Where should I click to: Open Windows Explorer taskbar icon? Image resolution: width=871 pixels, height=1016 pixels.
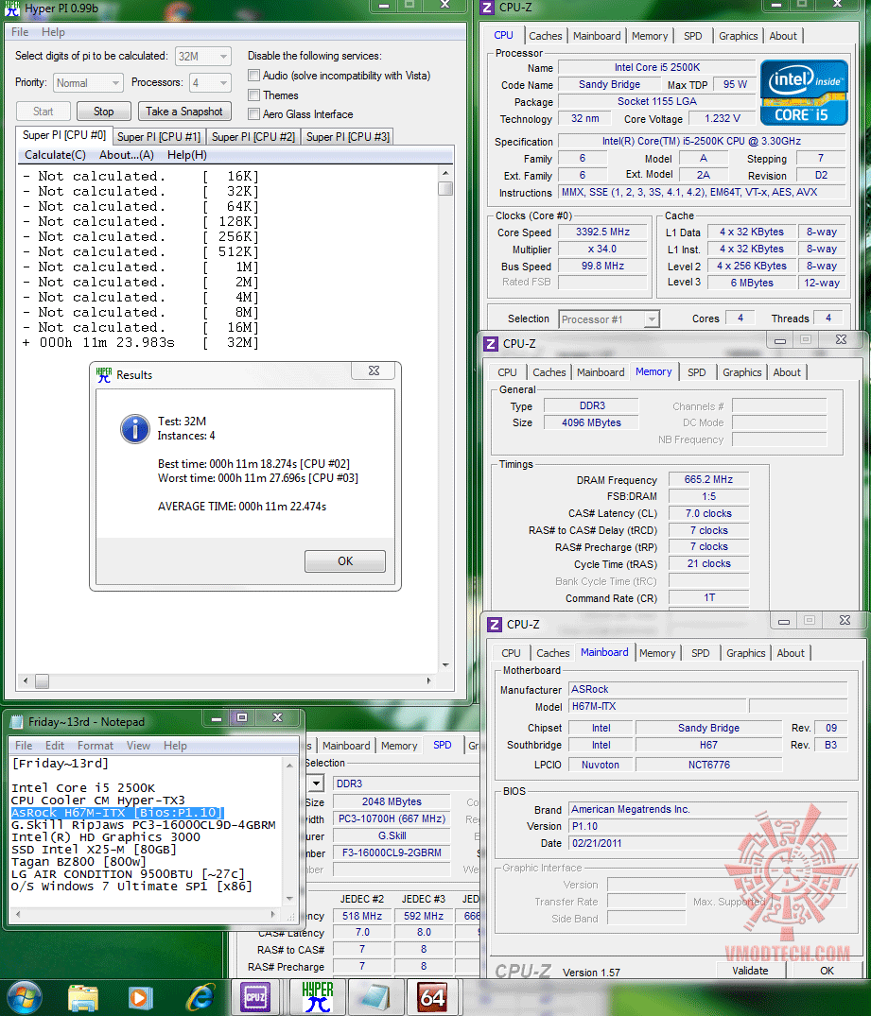click(83, 998)
